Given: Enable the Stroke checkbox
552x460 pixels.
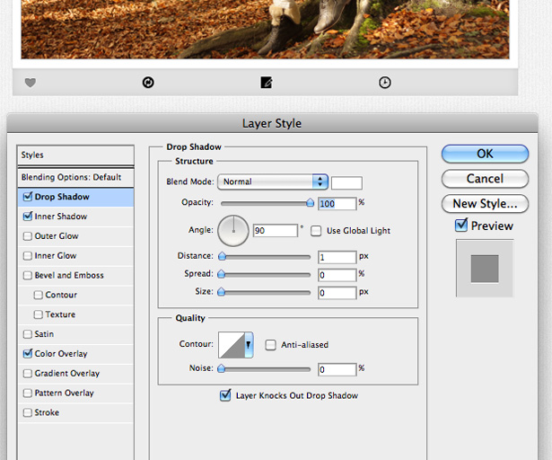Looking at the screenshot, I should (28, 412).
